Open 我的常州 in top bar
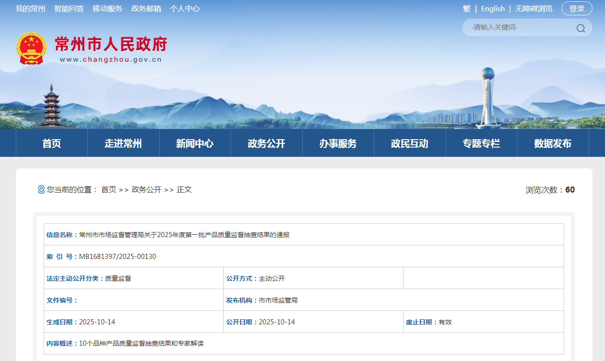Viewport: 605px width, 361px height. click(30, 8)
